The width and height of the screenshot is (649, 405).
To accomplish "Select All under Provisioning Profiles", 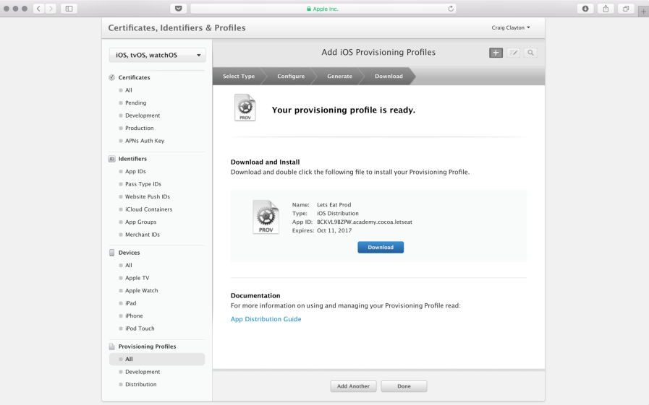I will (157, 360).
